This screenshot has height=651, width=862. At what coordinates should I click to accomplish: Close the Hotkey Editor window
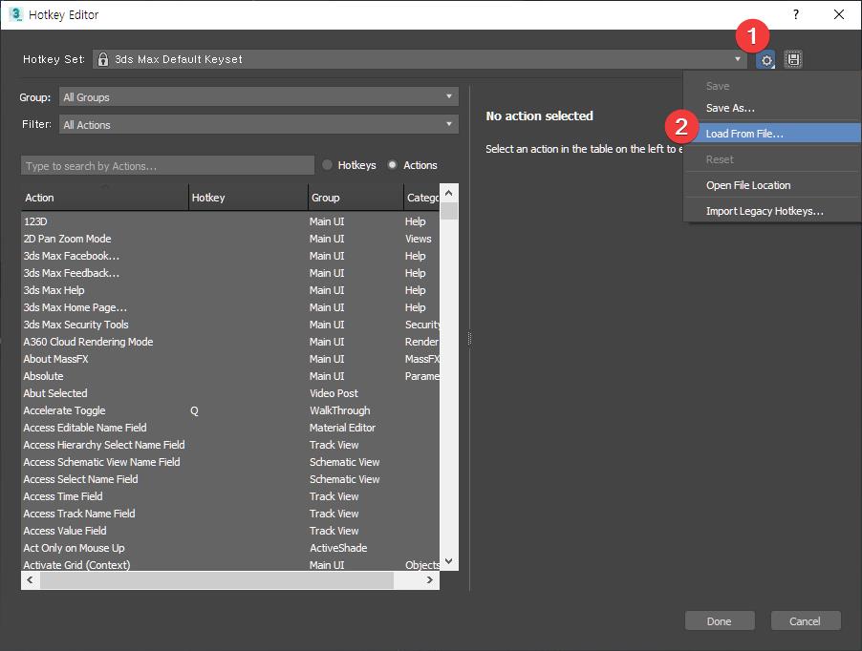click(839, 14)
